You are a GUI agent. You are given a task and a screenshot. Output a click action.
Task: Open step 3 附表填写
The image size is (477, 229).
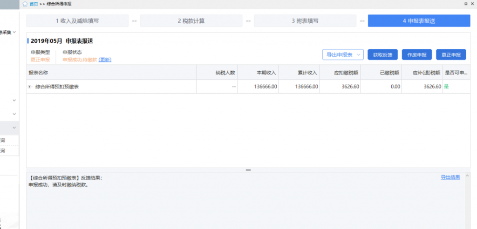click(305, 21)
